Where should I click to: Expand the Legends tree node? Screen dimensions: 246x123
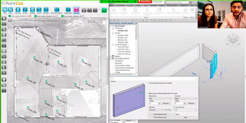pos(110,56)
